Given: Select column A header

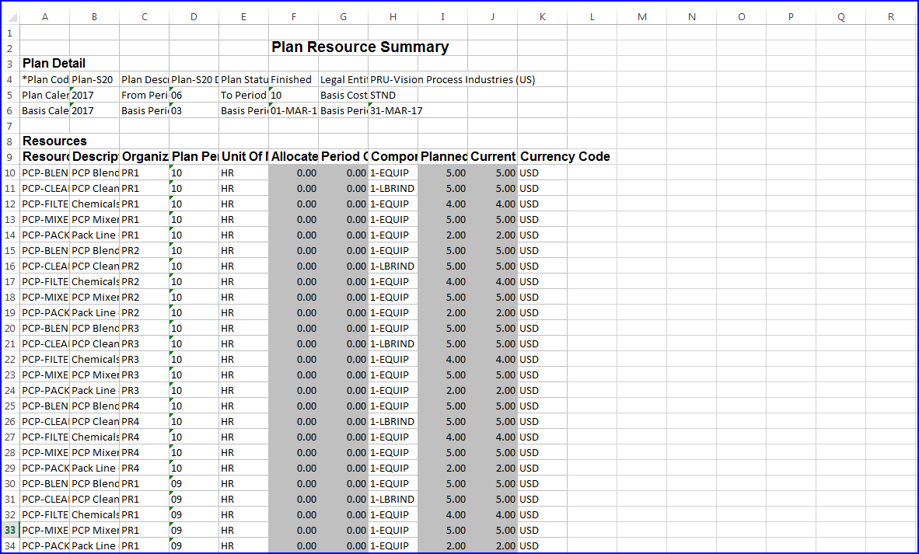Looking at the screenshot, I should pyautogui.click(x=44, y=17).
